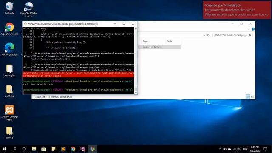Refresh the File Explorer folder view
This screenshot has width=272, height=153.
tap(208, 35)
